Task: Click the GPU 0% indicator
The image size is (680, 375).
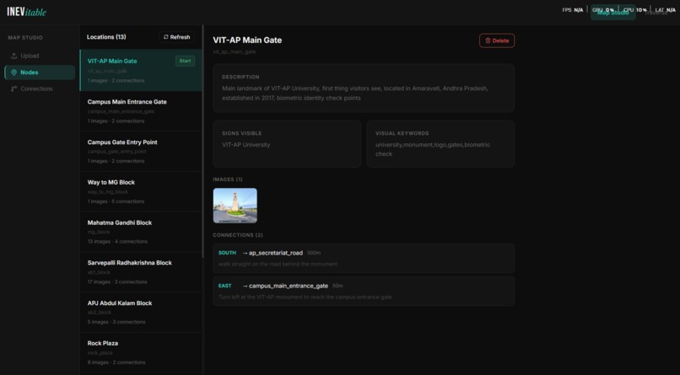Action: [x=603, y=10]
